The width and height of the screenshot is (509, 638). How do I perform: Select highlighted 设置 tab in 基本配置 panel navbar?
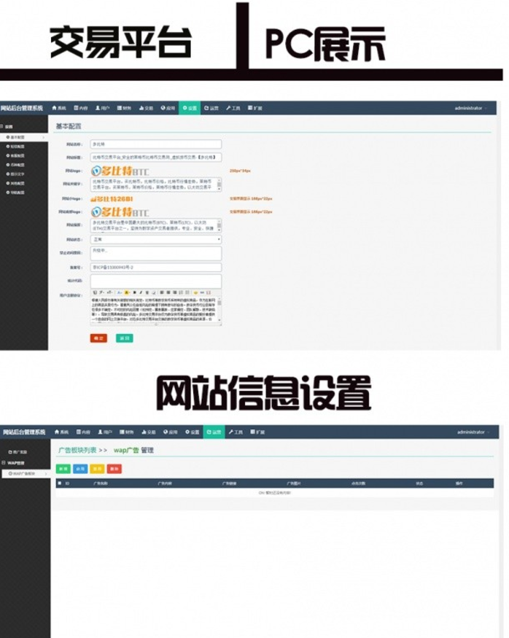tap(190, 108)
